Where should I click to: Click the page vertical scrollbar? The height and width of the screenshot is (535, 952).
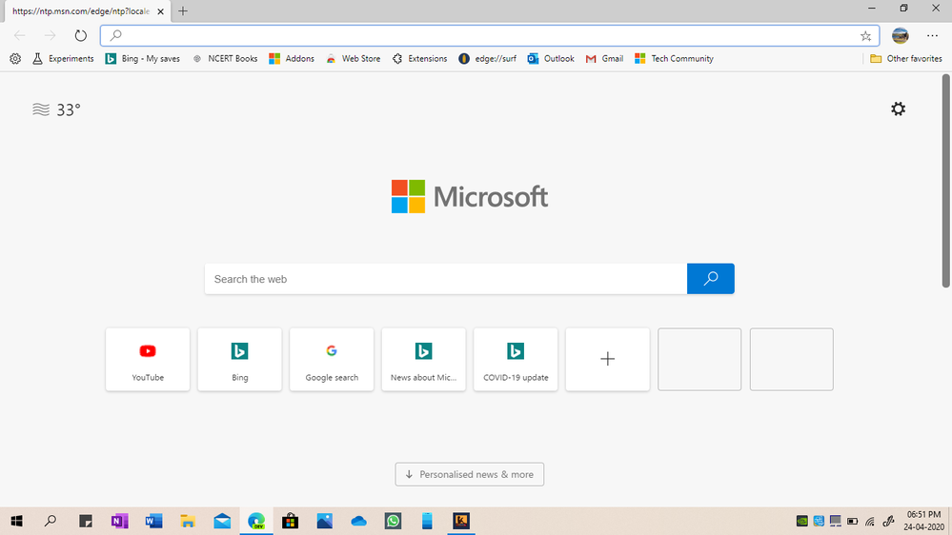(946, 181)
